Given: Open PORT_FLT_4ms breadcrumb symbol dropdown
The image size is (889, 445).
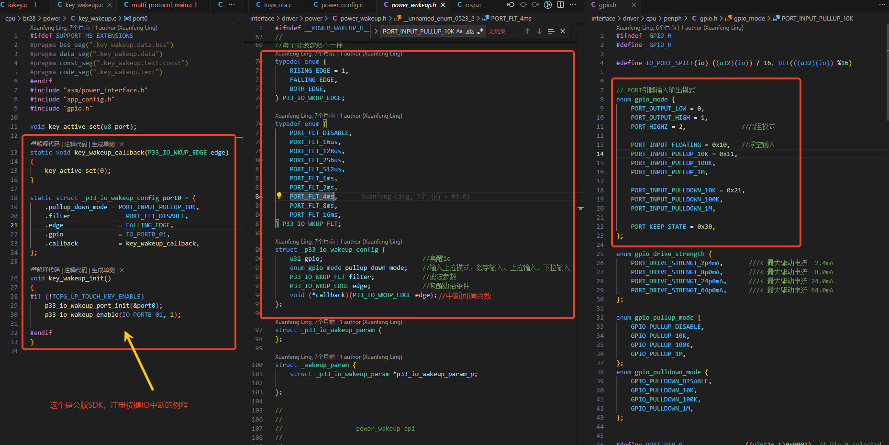Looking at the screenshot, I should (507, 18).
